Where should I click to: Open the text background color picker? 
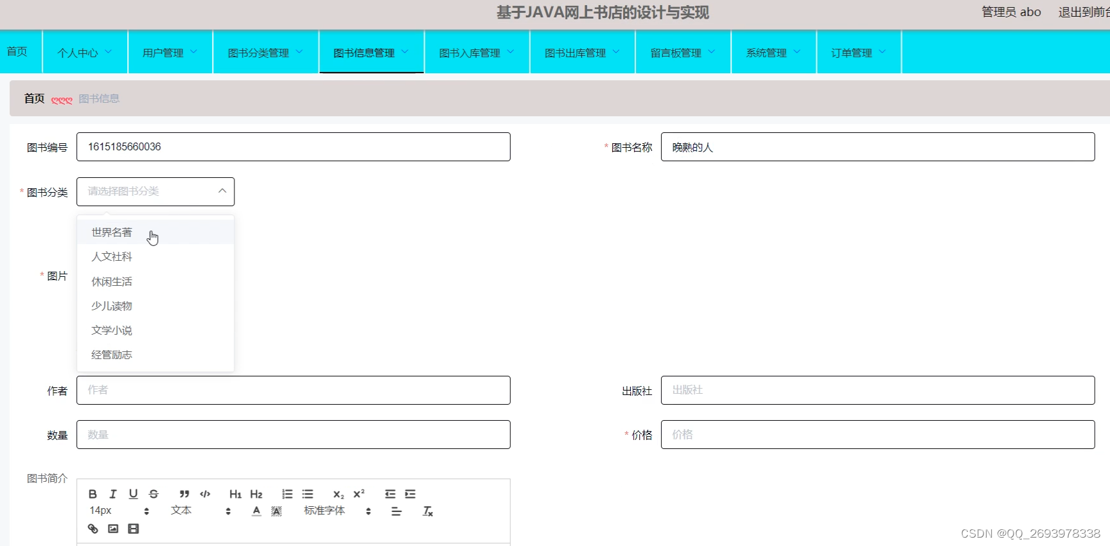pyautogui.click(x=276, y=511)
